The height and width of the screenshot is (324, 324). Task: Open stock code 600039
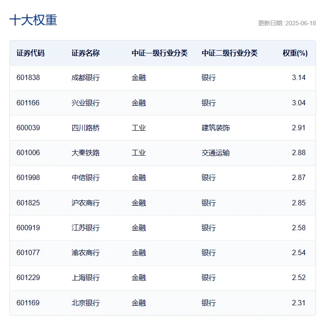(28, 128)
